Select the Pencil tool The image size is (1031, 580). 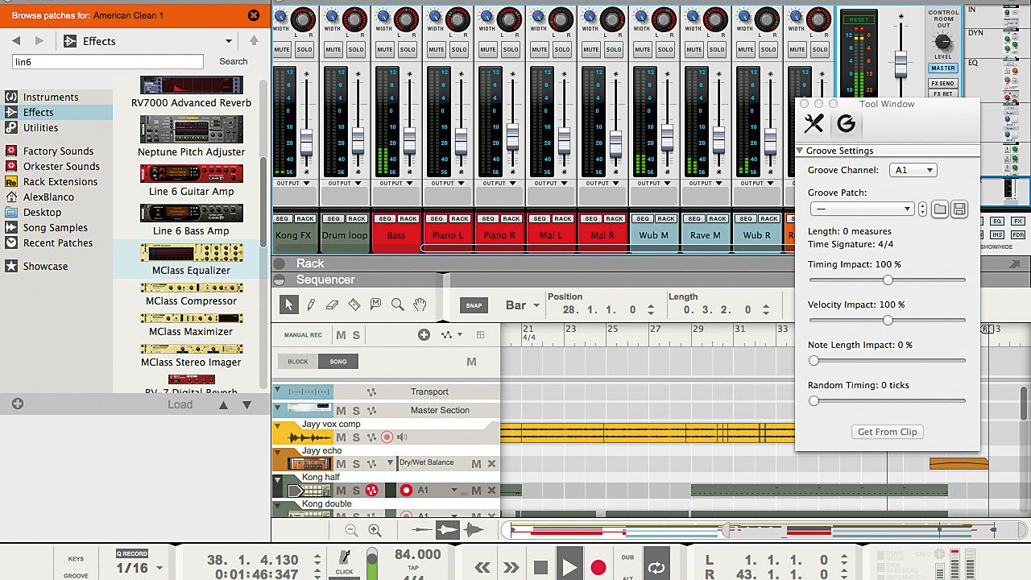coord(311,304)
